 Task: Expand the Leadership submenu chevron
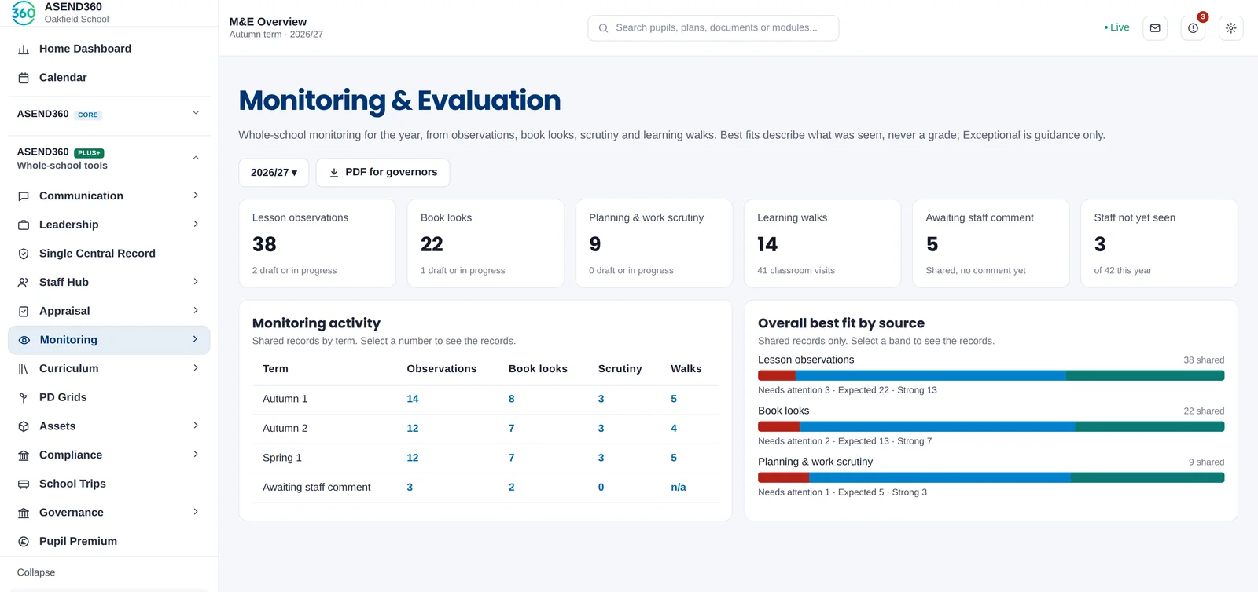pos(196,225)
